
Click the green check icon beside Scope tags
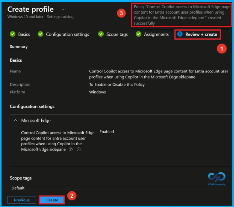pos(101,34)
